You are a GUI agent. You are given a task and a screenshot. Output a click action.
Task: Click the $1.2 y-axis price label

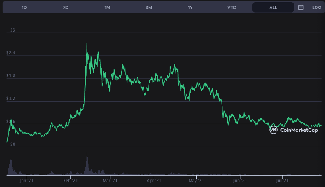[x=11, y=99]
